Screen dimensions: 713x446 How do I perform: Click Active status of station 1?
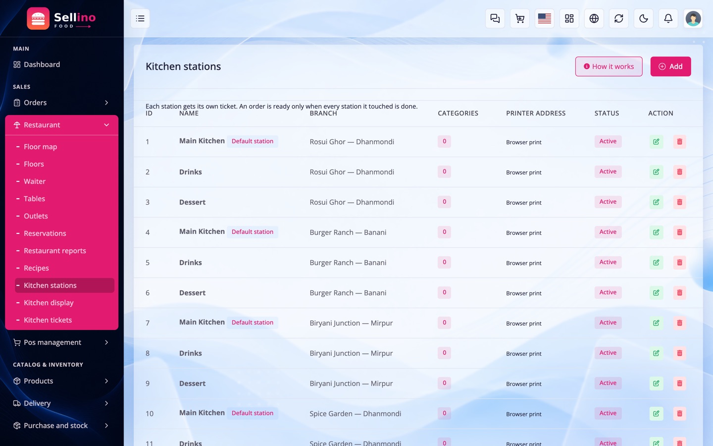(608, 141)
